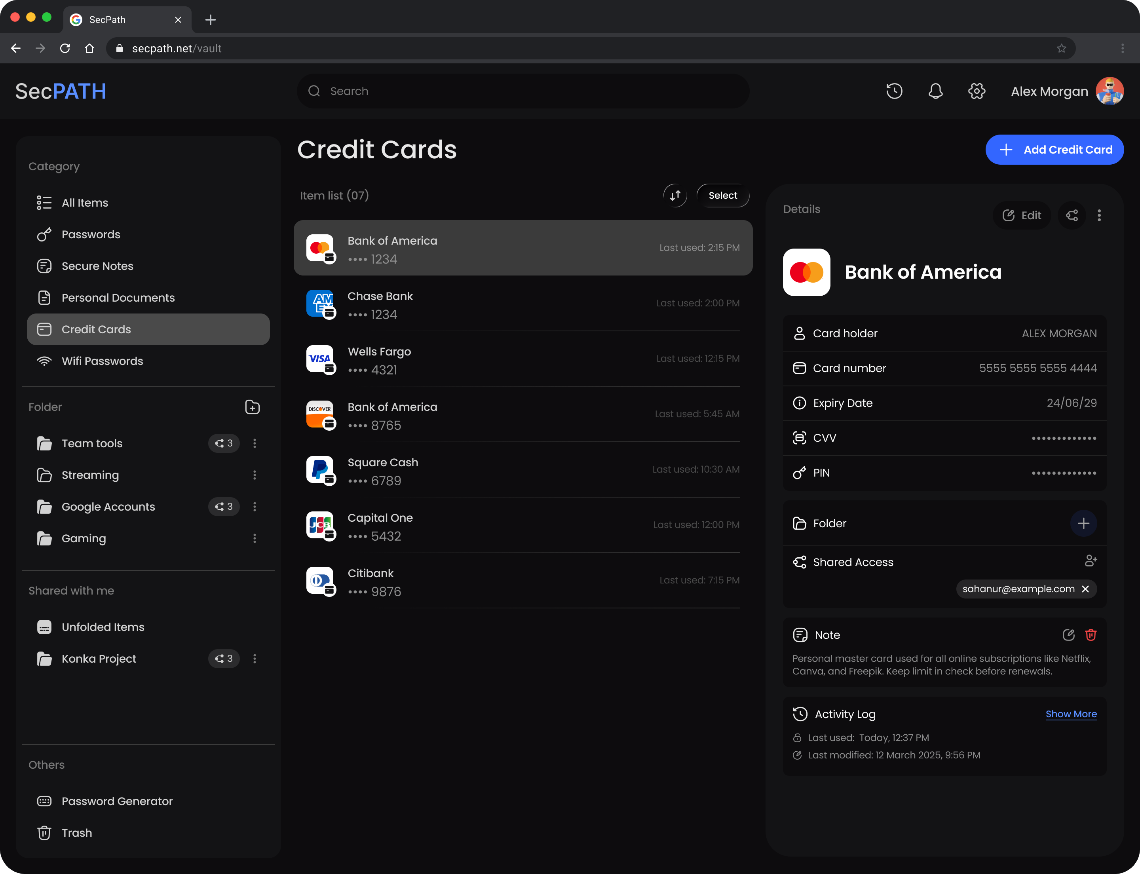The width and height of the screenshot is (1140, 874).
Task: Open Unfolded Items under Shared with me
Action: point(148,627)
